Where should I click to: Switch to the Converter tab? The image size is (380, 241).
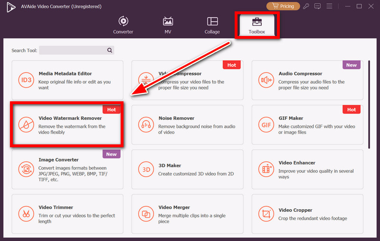coord(123,26)
